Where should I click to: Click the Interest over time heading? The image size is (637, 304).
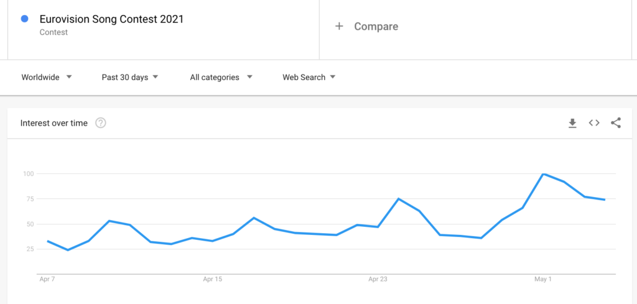[54, 123]
